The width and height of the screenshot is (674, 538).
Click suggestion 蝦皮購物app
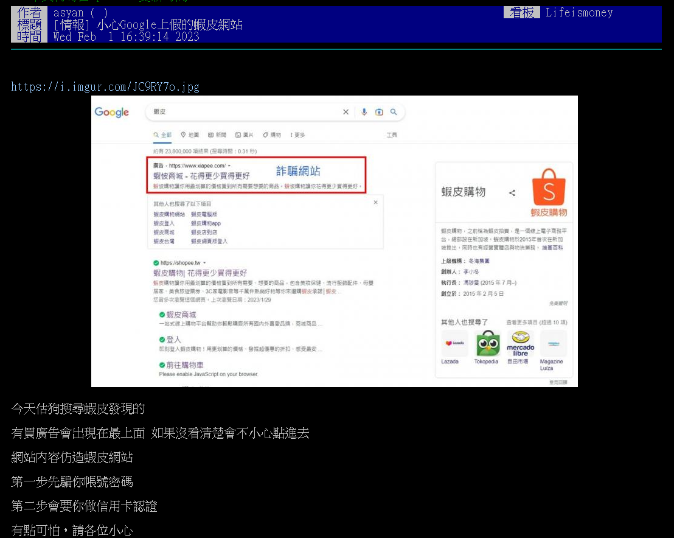206,223
